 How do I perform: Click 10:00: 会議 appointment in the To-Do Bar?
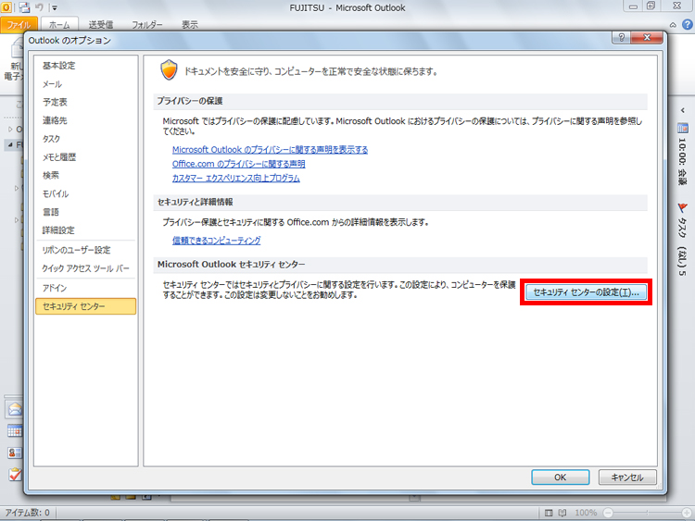[x=682, y=162]
